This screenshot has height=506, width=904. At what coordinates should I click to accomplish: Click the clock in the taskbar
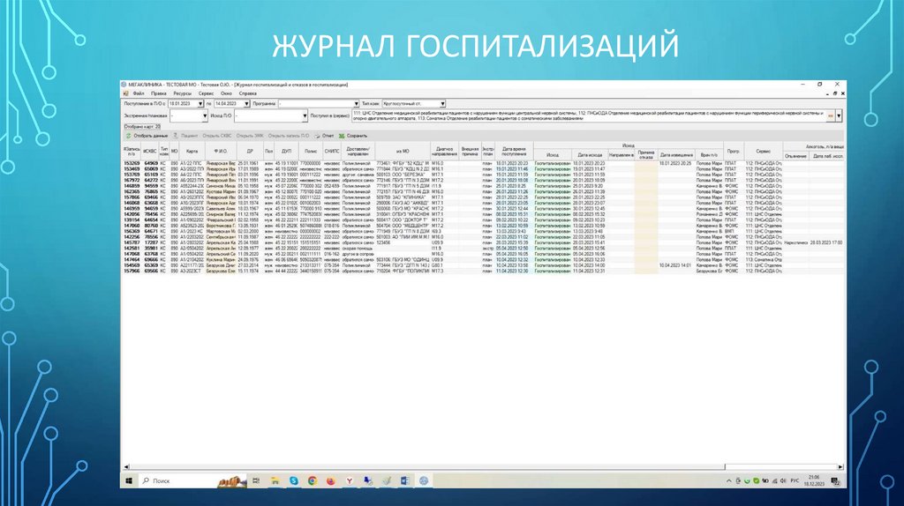pos(813,480)
